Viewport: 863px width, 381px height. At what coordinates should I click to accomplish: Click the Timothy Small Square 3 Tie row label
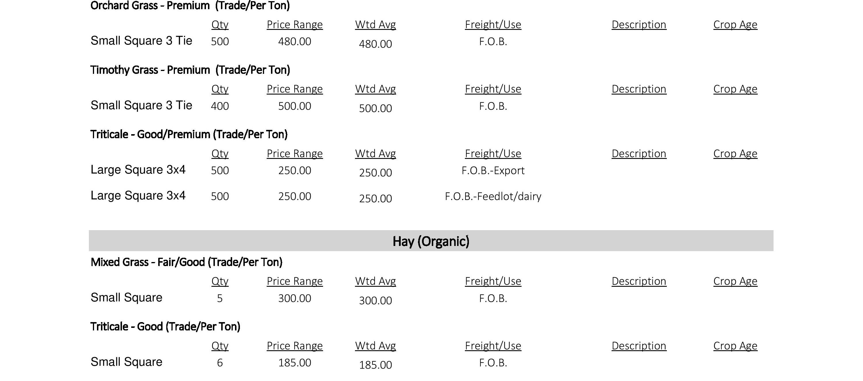point(141,105)
